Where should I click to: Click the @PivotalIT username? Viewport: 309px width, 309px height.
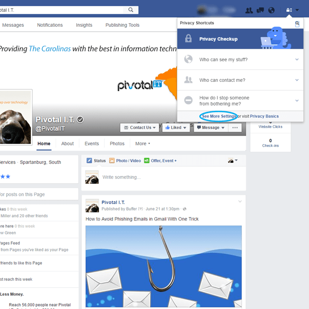[x=50, y=129]
